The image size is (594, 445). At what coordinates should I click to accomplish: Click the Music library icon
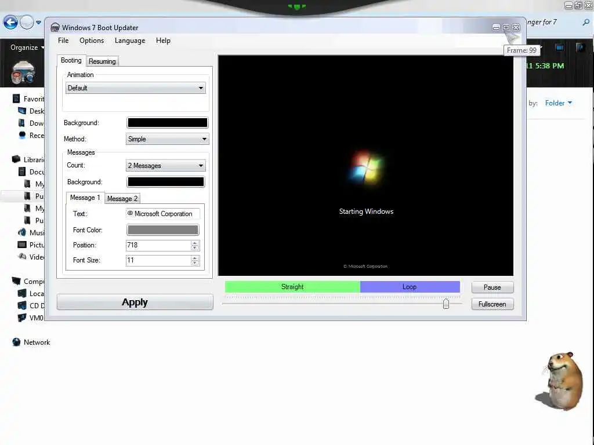click(x=22, y=232)
